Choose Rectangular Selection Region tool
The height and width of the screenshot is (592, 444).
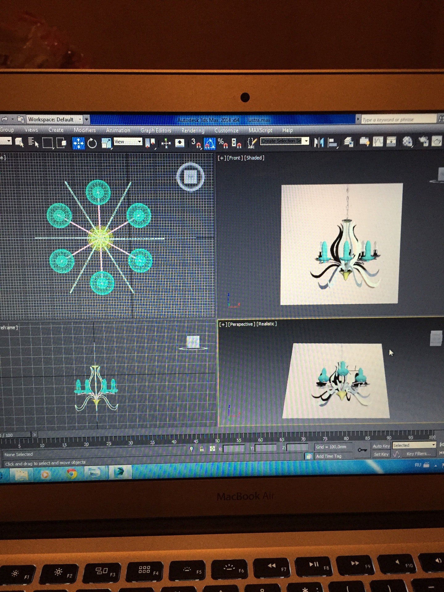click(48, 143)
